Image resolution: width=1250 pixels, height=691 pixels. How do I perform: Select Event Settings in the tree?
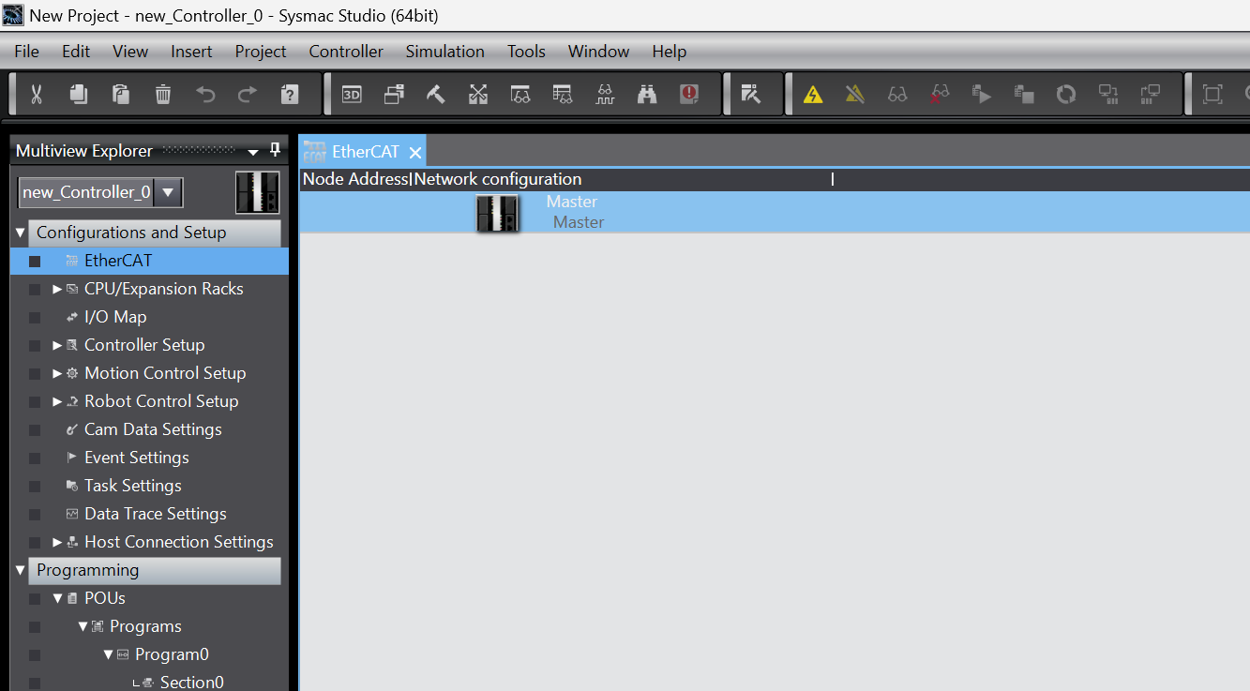(137, 458)
